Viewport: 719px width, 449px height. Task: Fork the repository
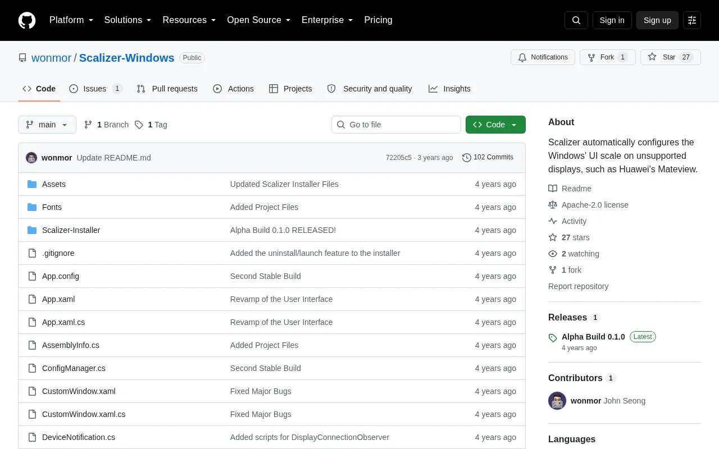coord(608,57)
